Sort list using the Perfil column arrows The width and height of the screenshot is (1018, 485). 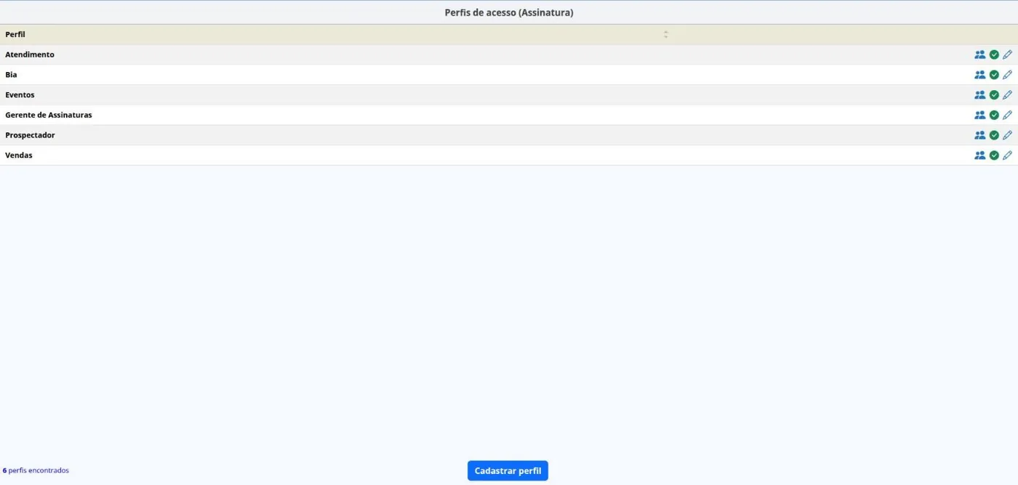[666, 34]
